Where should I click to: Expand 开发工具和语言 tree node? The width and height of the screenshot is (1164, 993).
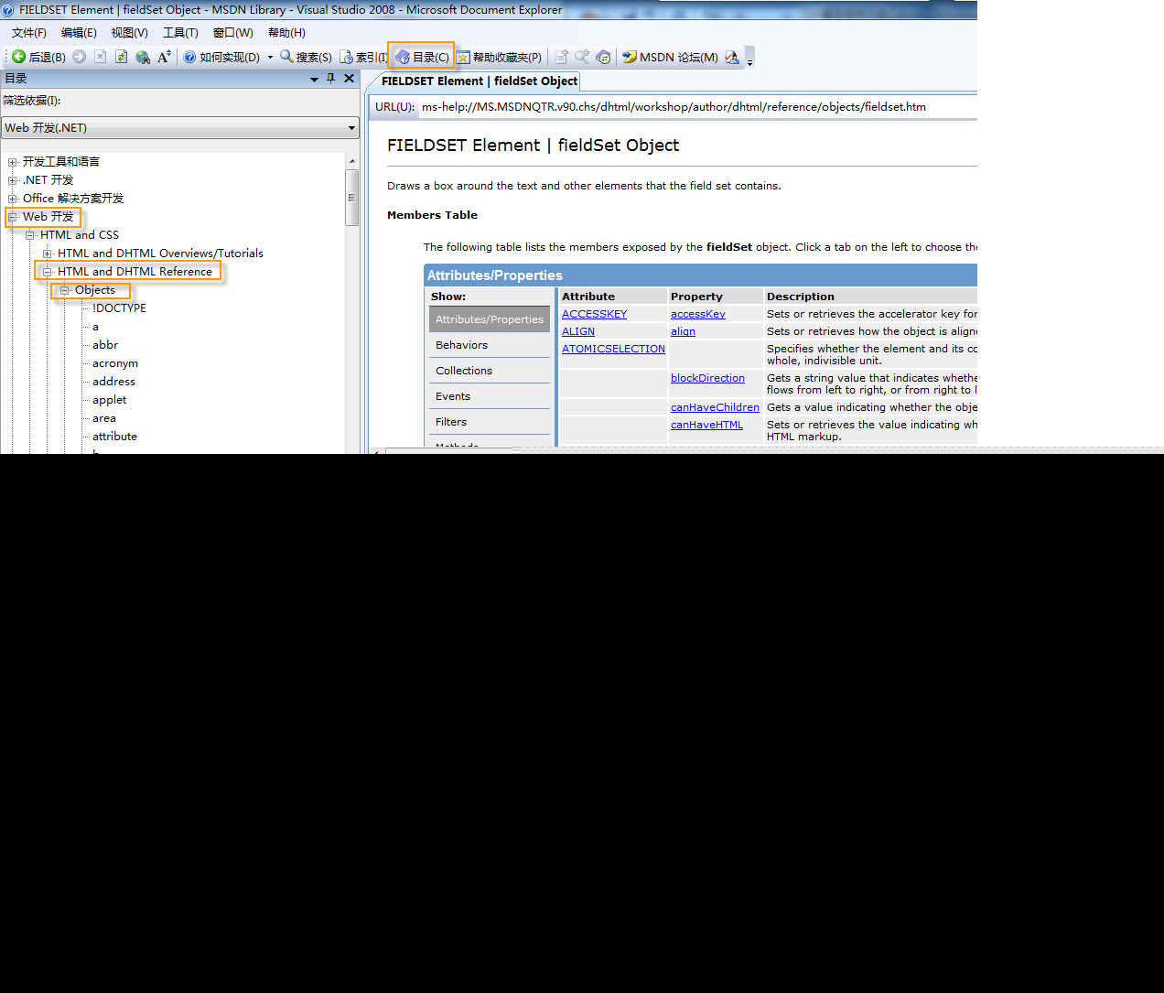coord(13,162)
